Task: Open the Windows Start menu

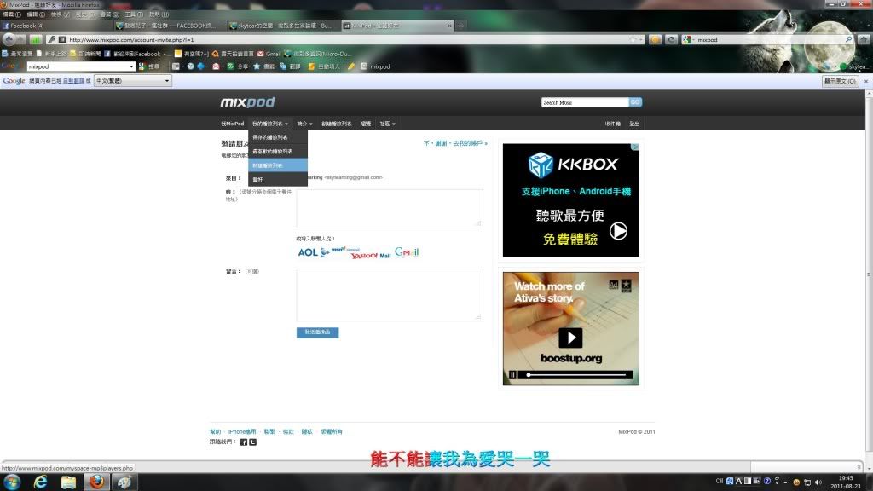Action: 12,482
